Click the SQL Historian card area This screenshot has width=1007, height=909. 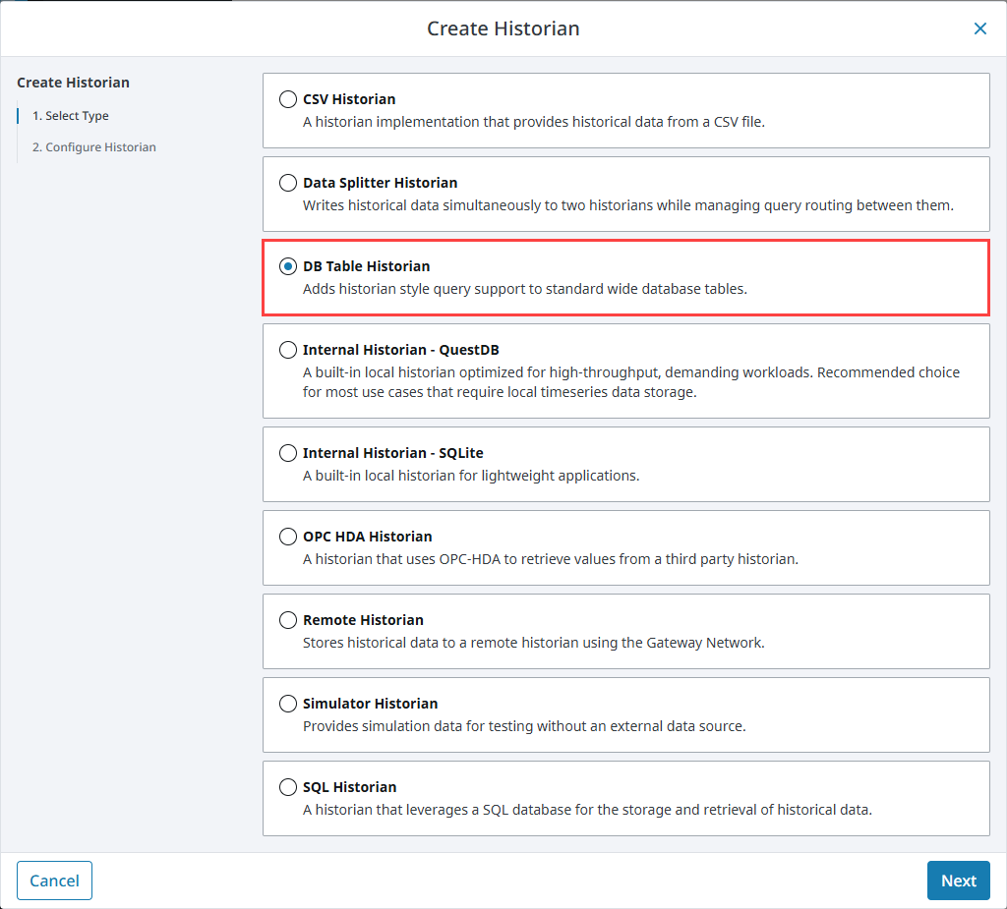[625, 798]
